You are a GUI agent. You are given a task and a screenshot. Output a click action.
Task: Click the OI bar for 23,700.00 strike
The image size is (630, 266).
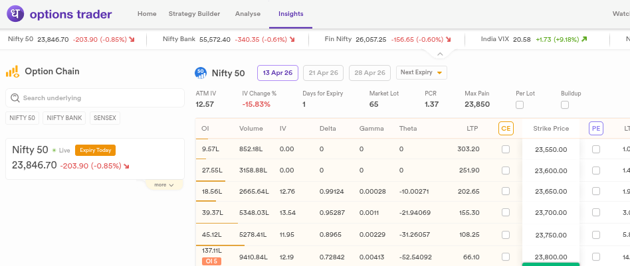click(217, 223)
